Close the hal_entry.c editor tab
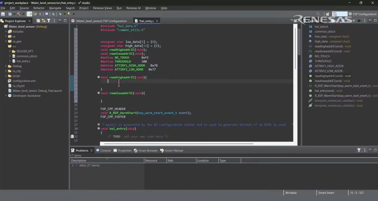Screen dimensions: 378x201 tap(157, 21)
